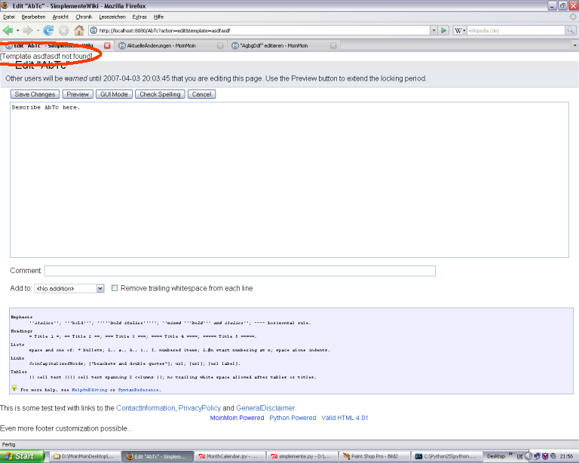Enable Remove trailing whitespace checkbox
Screen dimensions: 579x463
[x=115, y=288]
